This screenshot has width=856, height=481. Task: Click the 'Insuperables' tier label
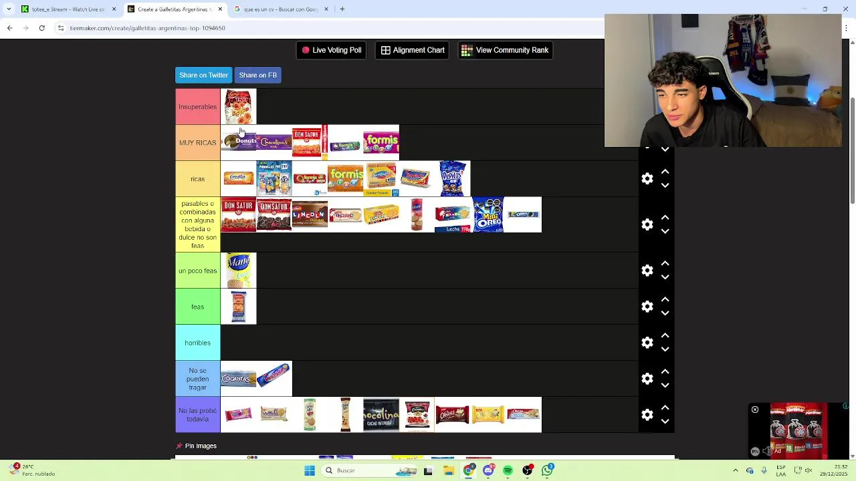pyautogui.click(x=198, y=107)
